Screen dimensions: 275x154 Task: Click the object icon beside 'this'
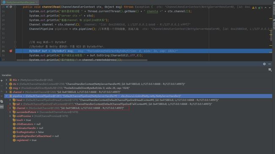(x=11, y=80)
